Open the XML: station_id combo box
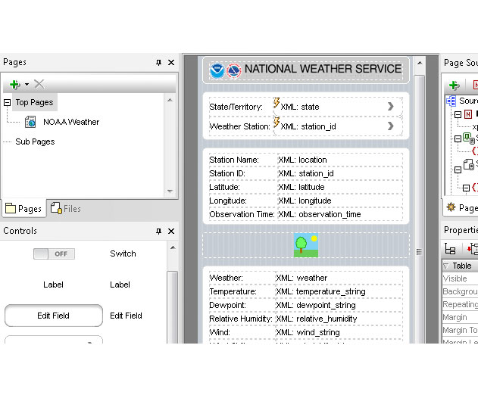The width and height of the screenshot is (478, 395). pos(337,126)
